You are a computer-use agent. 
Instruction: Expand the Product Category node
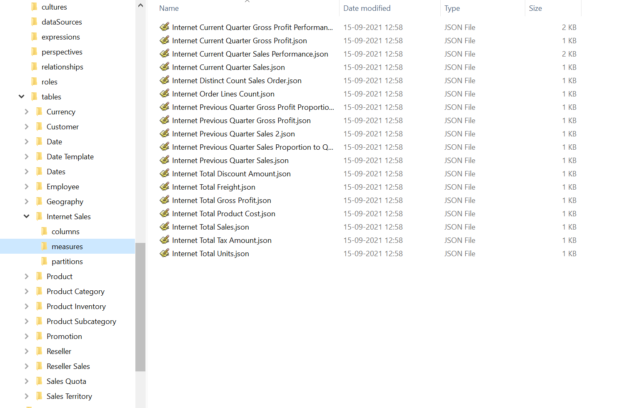pyautogui.click(x=26, y=291)
